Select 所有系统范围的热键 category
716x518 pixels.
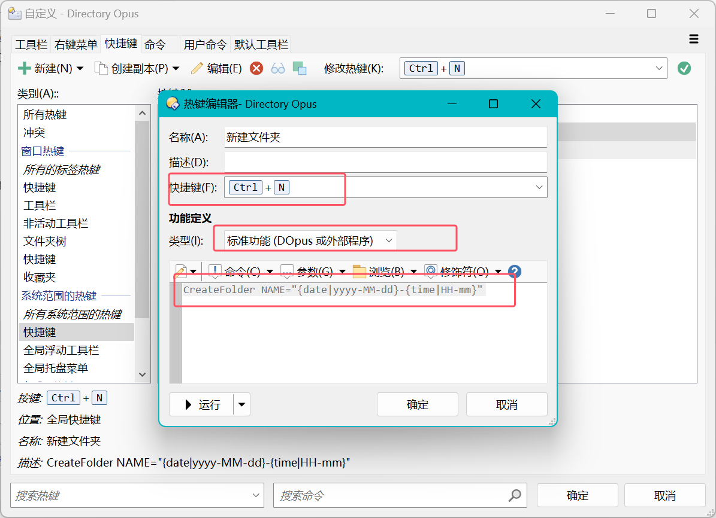pyautogui.click(x=72, y=314)
